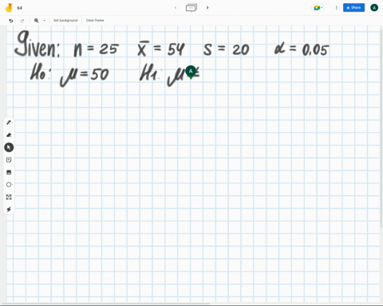Expand the zoom level dropdown arrow
383x306 pixels.
tap(45, 21)
